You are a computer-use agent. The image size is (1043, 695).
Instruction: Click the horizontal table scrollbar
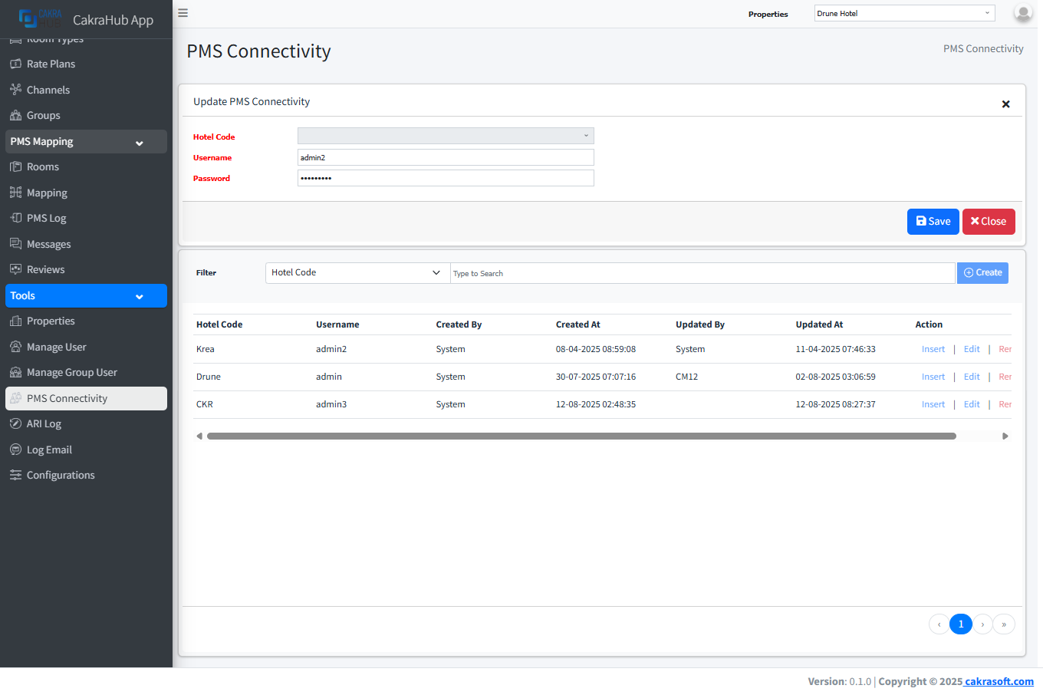tap(581, 436)
